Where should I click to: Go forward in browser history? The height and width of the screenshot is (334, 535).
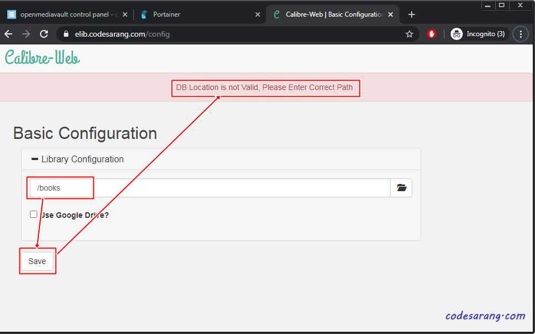[x=26, y=34]
